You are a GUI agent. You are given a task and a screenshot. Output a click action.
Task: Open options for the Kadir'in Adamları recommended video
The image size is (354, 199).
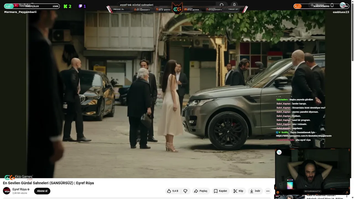[347, 197]
